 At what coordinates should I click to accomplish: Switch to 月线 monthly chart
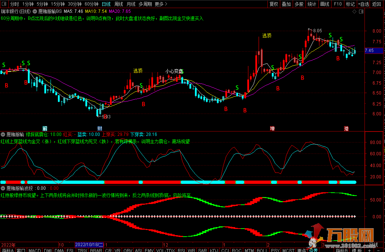click(x=131, y=4)
